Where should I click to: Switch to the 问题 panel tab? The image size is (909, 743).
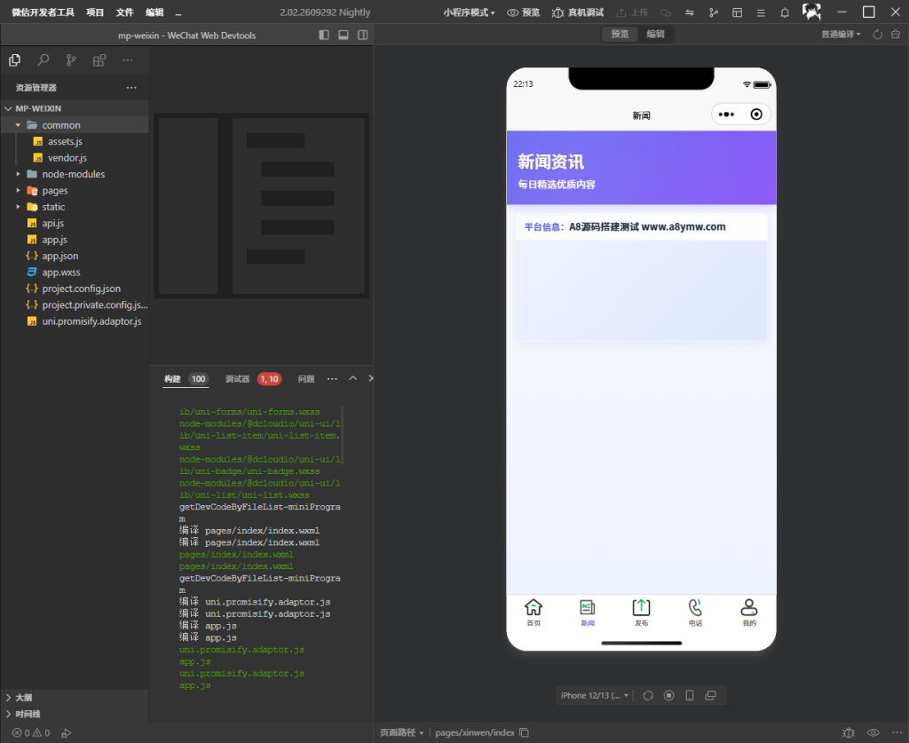[x=306, y=379]
